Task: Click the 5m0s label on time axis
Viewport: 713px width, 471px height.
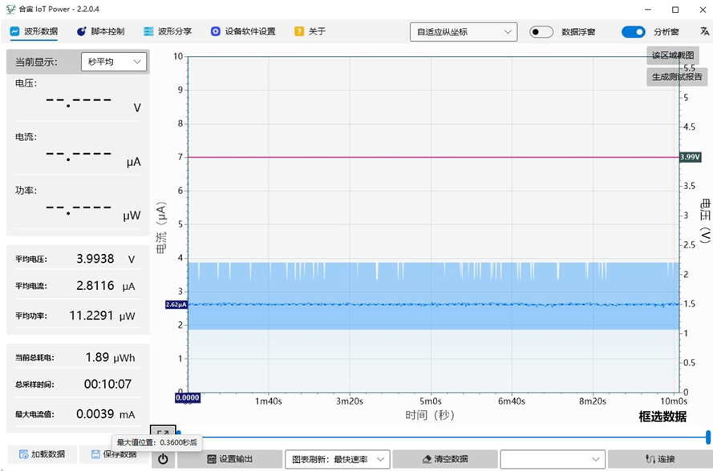Action: pyautogui.click(x=430, y=401)
